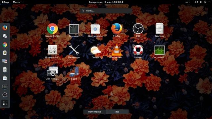Open the en keyboard layout dropdown
The height and width of the screenshot is (119, 212).
pos(188,2)
